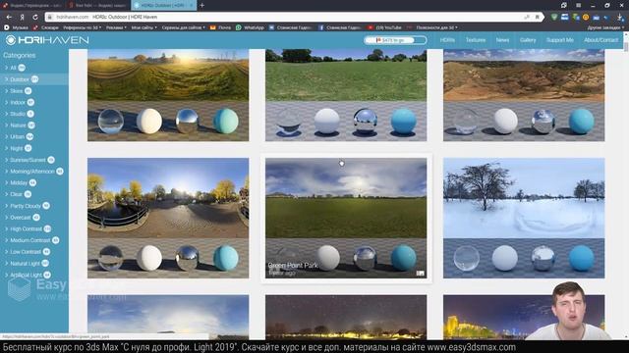Open the HDRIs nav menu item
629x353 pixels.
447,40
